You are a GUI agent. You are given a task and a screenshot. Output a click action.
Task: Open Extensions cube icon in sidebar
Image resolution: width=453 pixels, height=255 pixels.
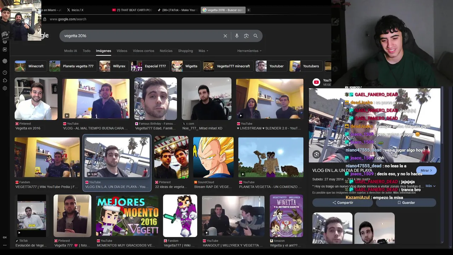(x=5, y=80)
